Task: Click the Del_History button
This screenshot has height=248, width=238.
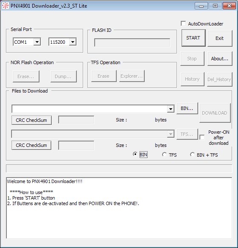Action: 219,79
